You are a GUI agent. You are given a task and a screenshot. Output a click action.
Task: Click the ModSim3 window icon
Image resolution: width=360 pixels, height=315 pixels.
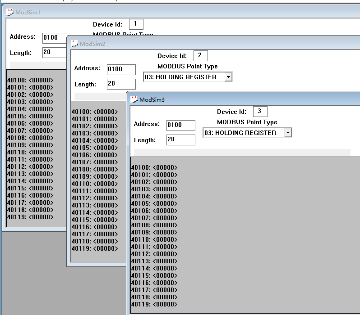point(134,99)
